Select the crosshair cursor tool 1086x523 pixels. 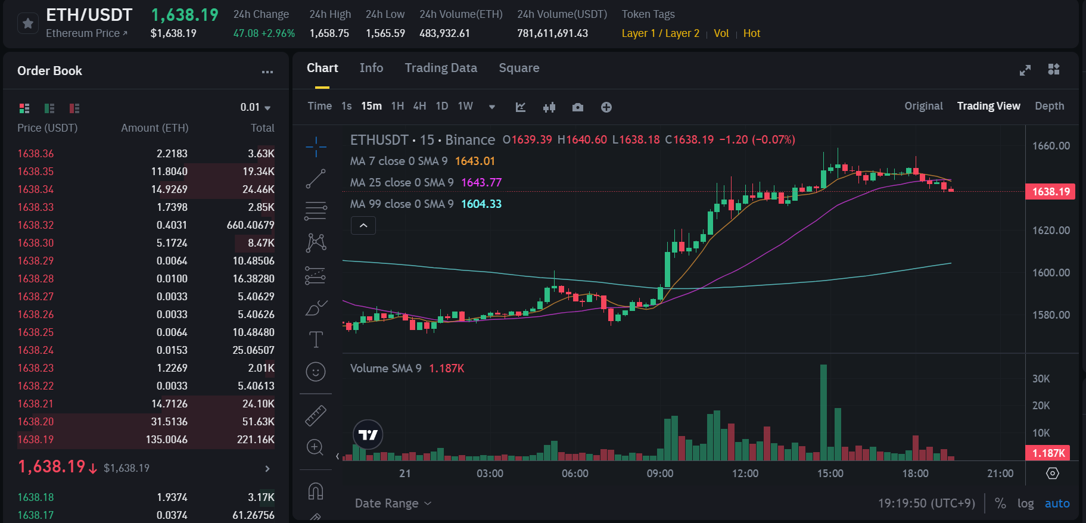pos(316,146)
